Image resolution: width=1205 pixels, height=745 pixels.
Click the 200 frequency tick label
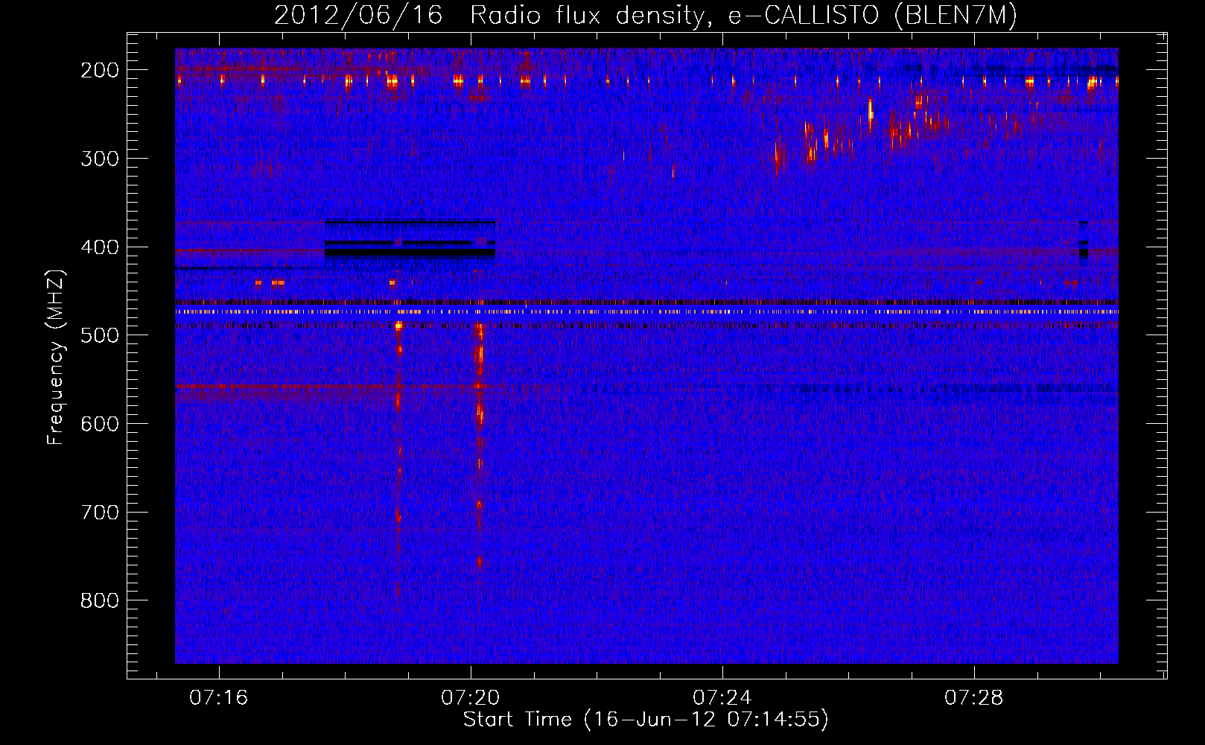click(99, 70)
